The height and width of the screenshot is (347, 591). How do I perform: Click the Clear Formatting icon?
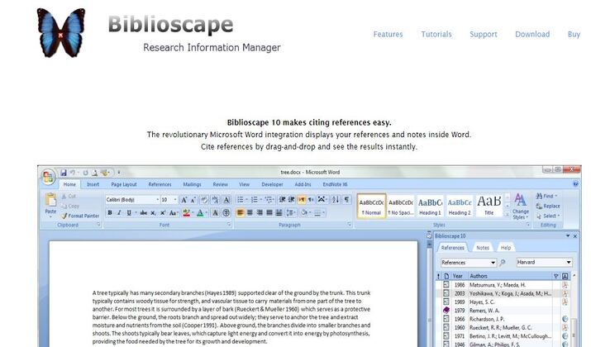pyautogui.click(x=204, y=200)
